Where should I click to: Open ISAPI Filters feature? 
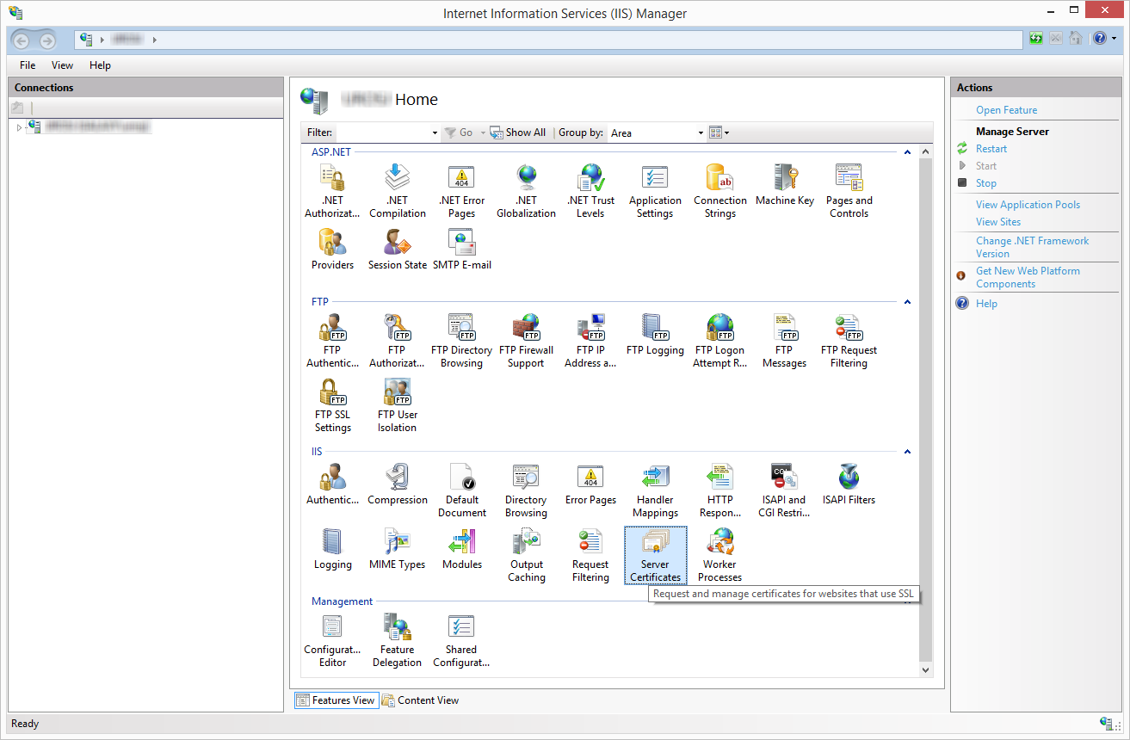[849, 484]
